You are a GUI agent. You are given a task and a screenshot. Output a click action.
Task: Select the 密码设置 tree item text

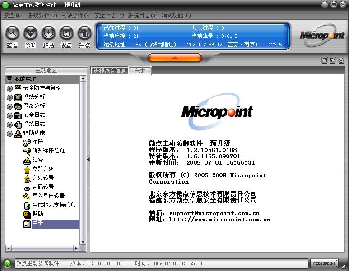tap(43, 187)
